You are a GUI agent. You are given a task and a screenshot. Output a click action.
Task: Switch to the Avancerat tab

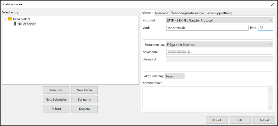pos(161,13)
